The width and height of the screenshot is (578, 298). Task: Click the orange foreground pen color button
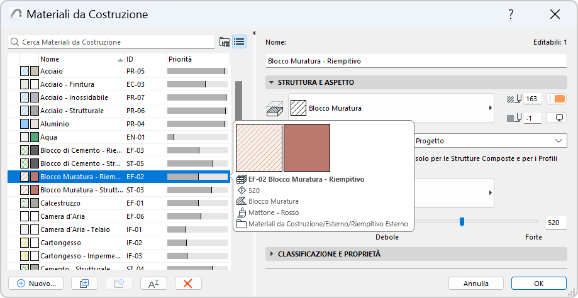pyautogui.click(x=557, y=99)
